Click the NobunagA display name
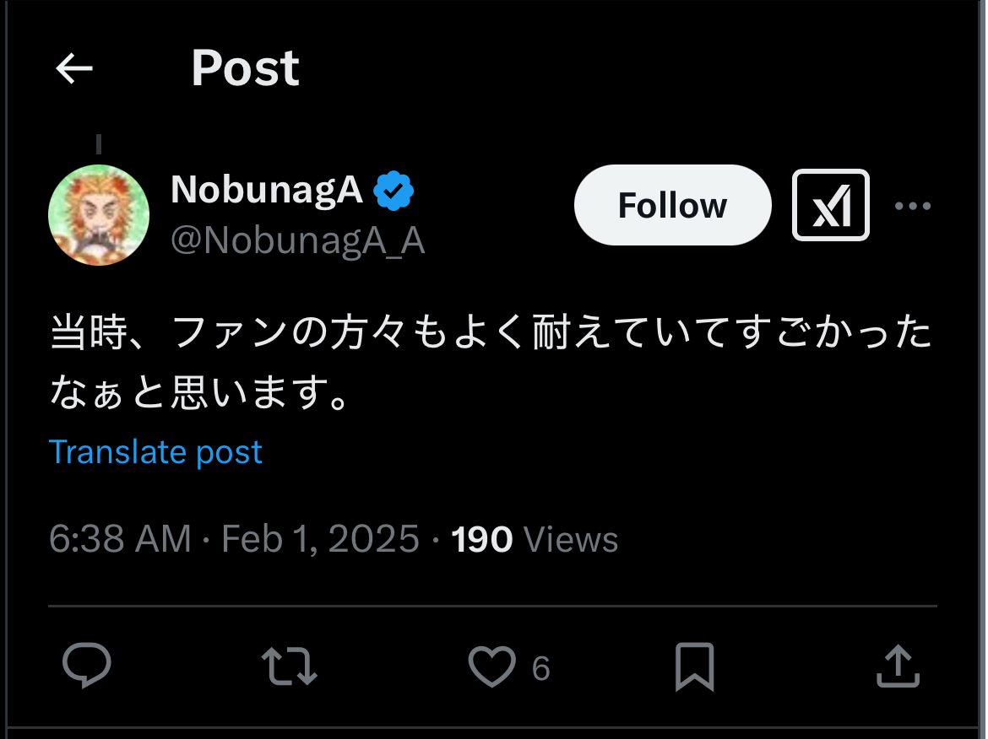988x739 pixels. tap(267, 191)
